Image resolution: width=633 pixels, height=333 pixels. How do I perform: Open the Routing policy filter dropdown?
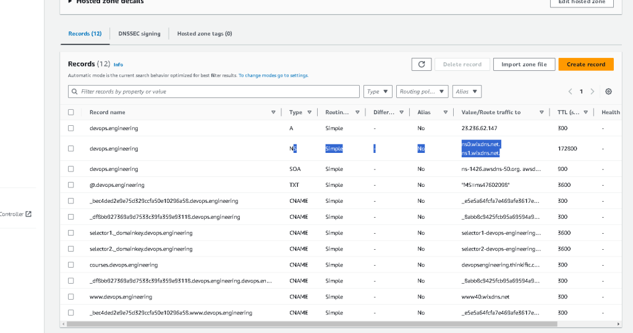(x=422, y=91)
